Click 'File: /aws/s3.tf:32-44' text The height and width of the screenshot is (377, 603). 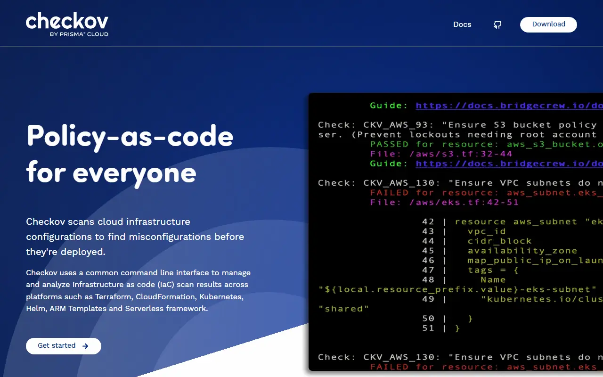click(x=441, y=154)
